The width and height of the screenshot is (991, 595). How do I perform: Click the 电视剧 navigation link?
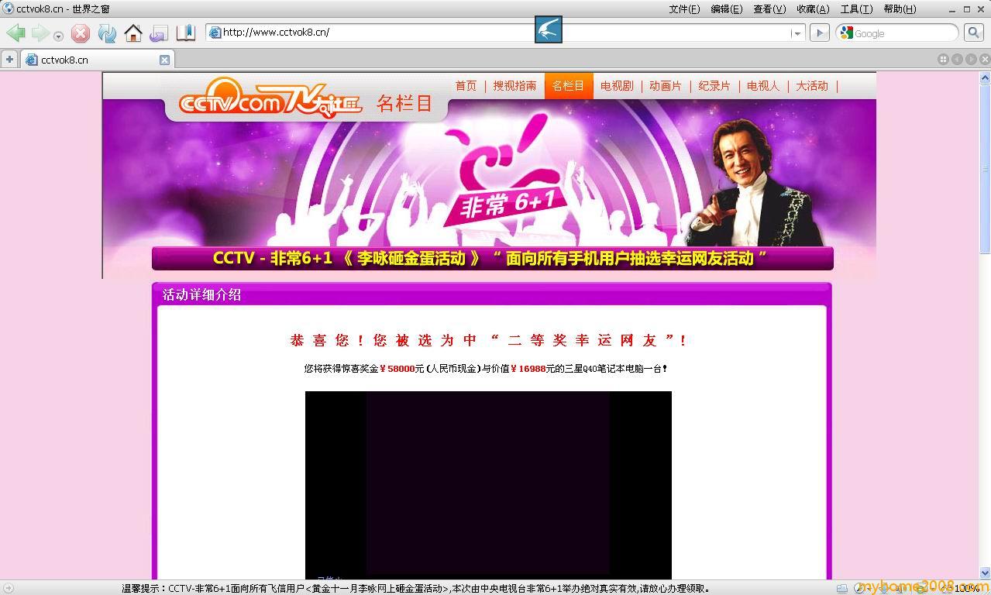[x=617, y=86]
